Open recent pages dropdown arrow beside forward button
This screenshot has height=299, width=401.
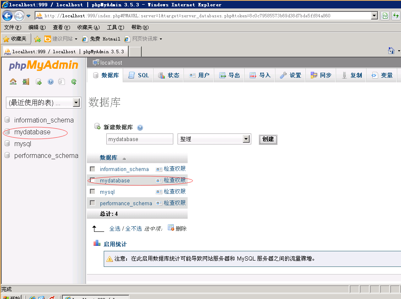[28, 16]
